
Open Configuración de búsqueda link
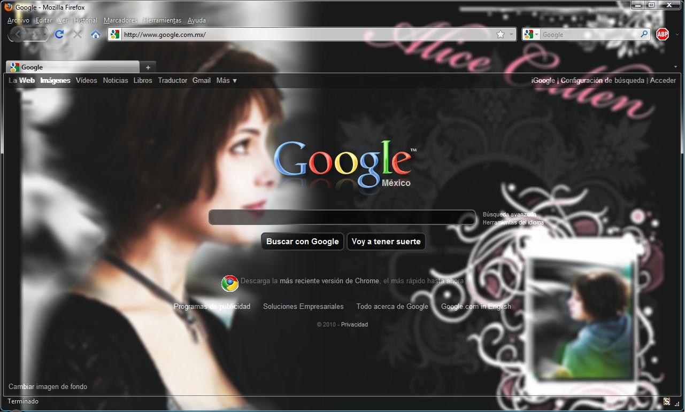click(603, 81)
